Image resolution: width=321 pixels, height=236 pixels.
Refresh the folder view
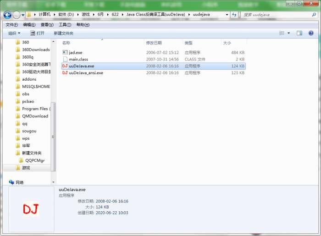click(234, 15)
